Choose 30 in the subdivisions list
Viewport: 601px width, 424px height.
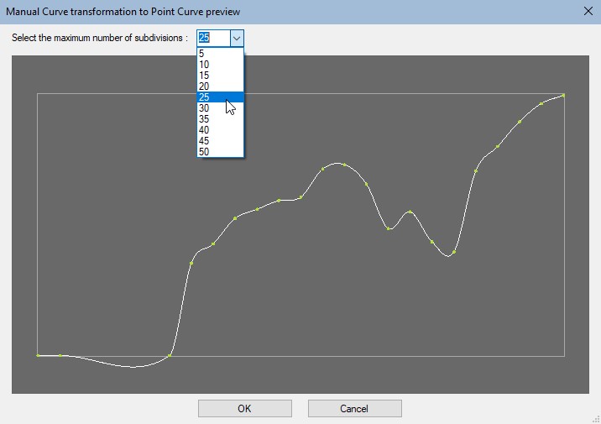(220, 107)
